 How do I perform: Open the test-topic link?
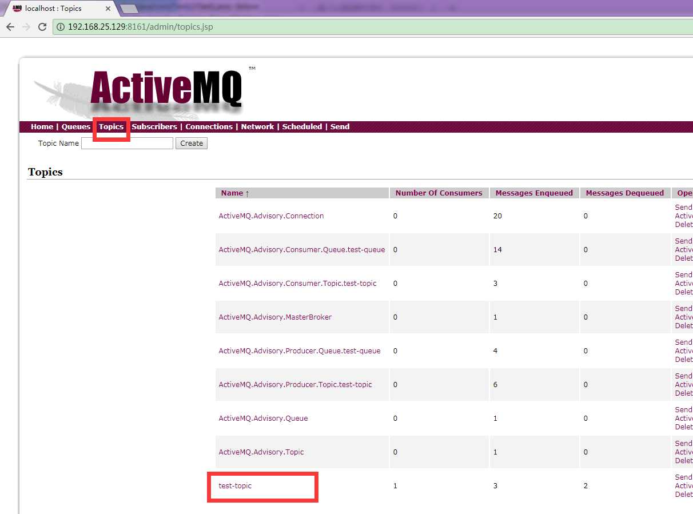(x=235, y=486)
